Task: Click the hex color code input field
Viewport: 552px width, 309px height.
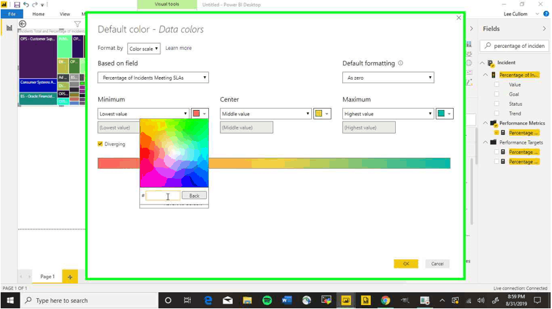Action: click(162, 196)
